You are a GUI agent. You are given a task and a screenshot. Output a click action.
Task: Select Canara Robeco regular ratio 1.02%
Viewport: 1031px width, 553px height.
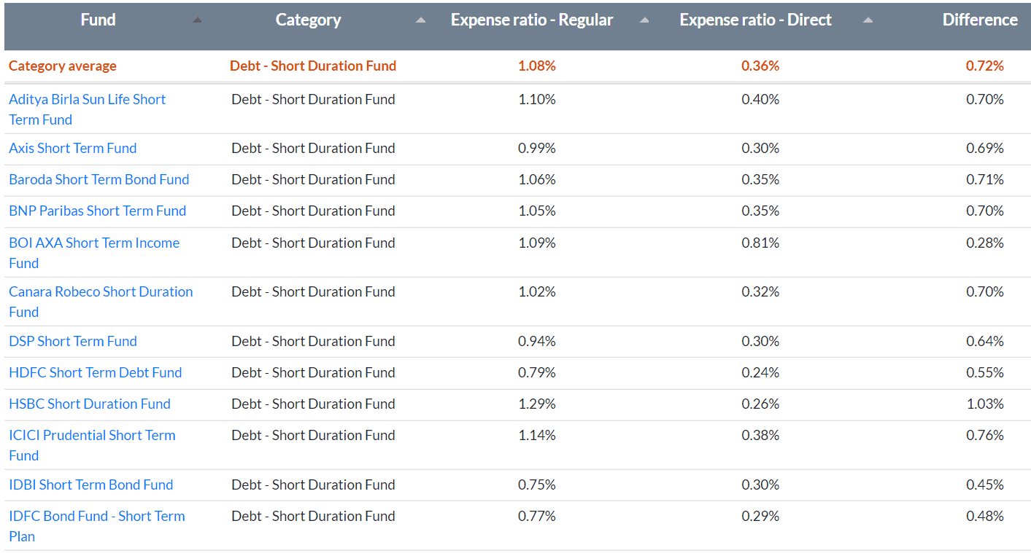tap(537, 291)
